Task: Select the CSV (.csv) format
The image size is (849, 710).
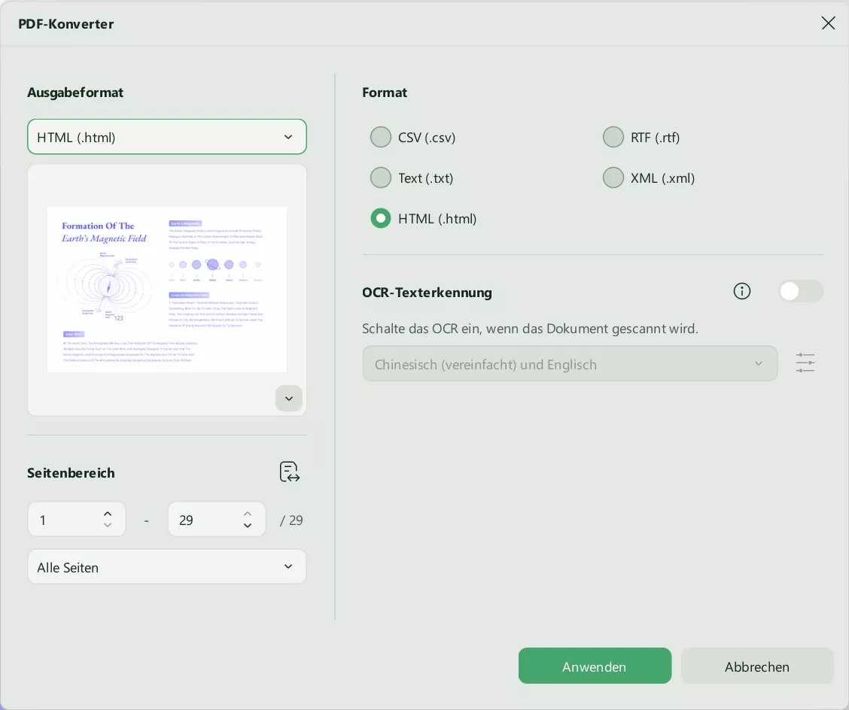Action: [381, 137]
